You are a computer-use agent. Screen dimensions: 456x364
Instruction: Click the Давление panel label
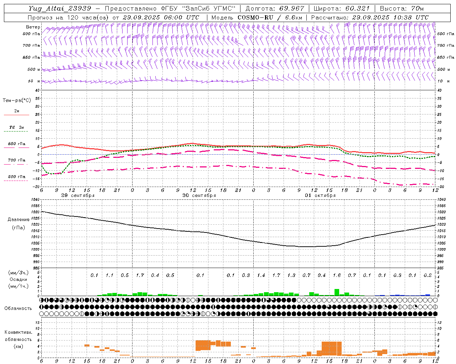coord(19,220)
